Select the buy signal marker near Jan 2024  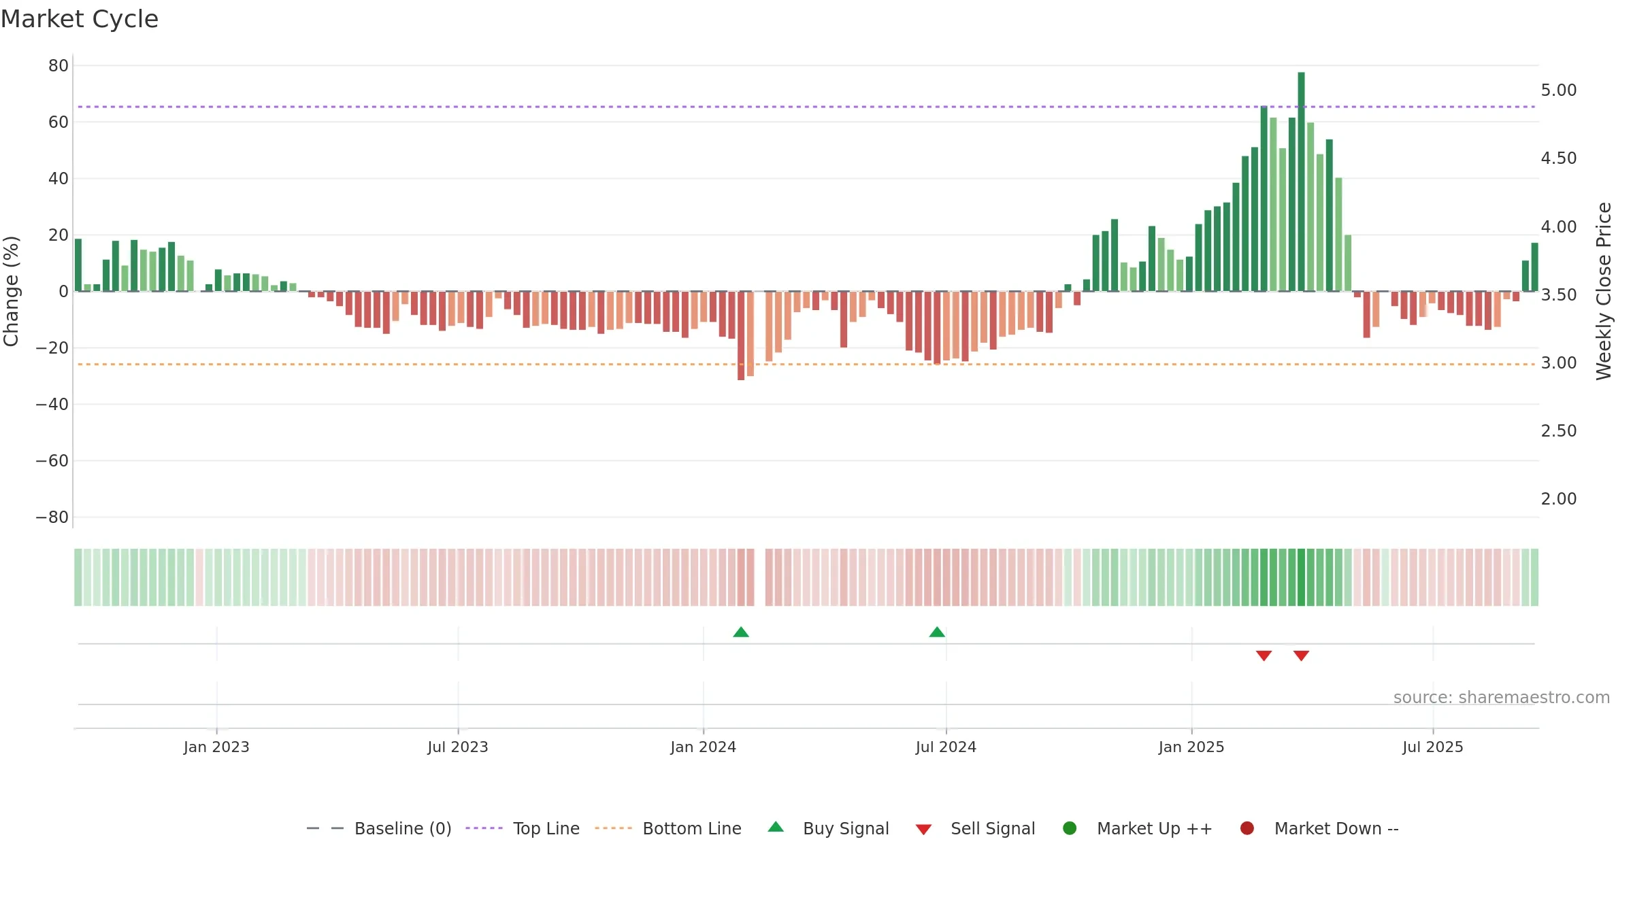(x=741, y=632)
